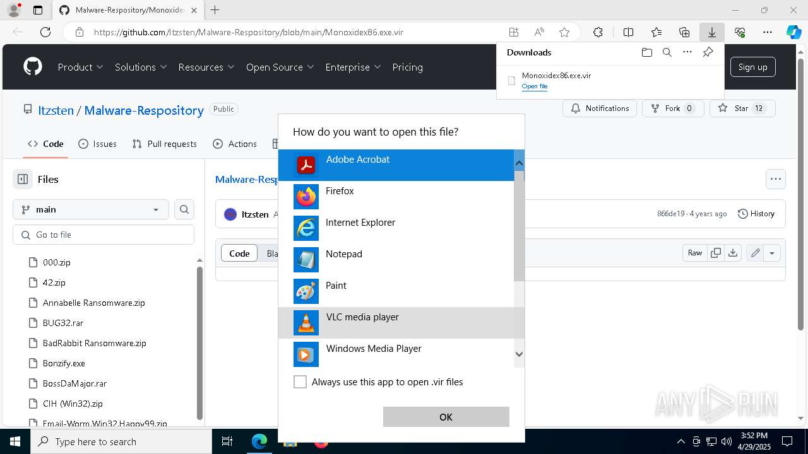Focus the Go to file field

click(104, 235)
